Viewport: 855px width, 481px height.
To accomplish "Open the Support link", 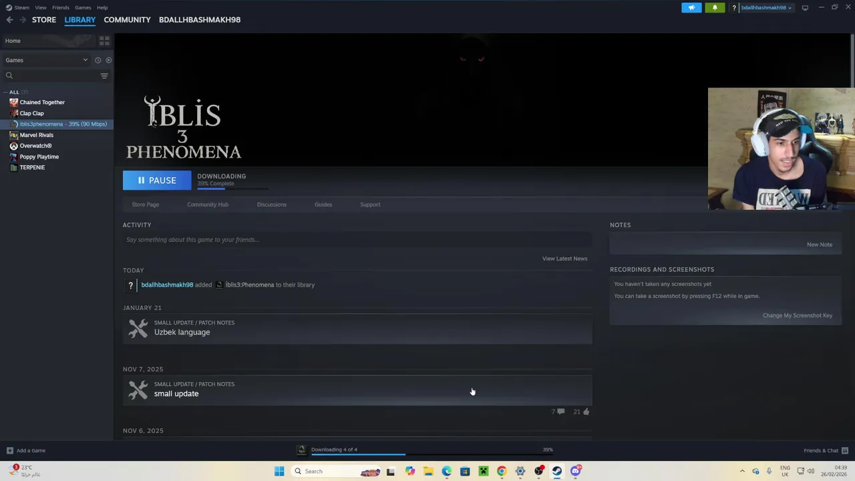I will pos(370,204).
